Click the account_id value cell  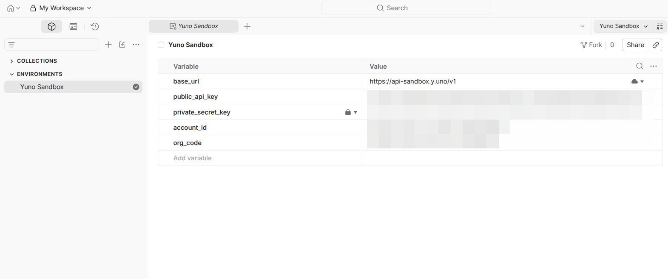[512, 128]
